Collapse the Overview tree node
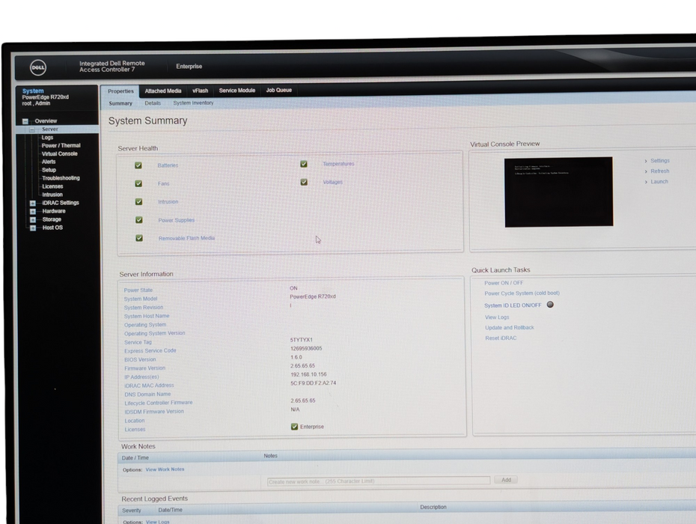This screenshot has width=696, height=524. (25, 121)
